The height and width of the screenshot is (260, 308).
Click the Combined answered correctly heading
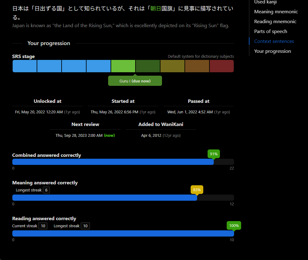point(47,155)
